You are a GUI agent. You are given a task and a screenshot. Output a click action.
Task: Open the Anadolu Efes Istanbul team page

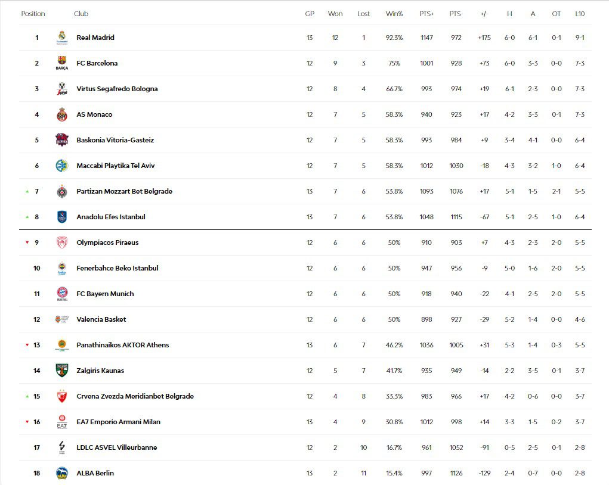[111, 217]
